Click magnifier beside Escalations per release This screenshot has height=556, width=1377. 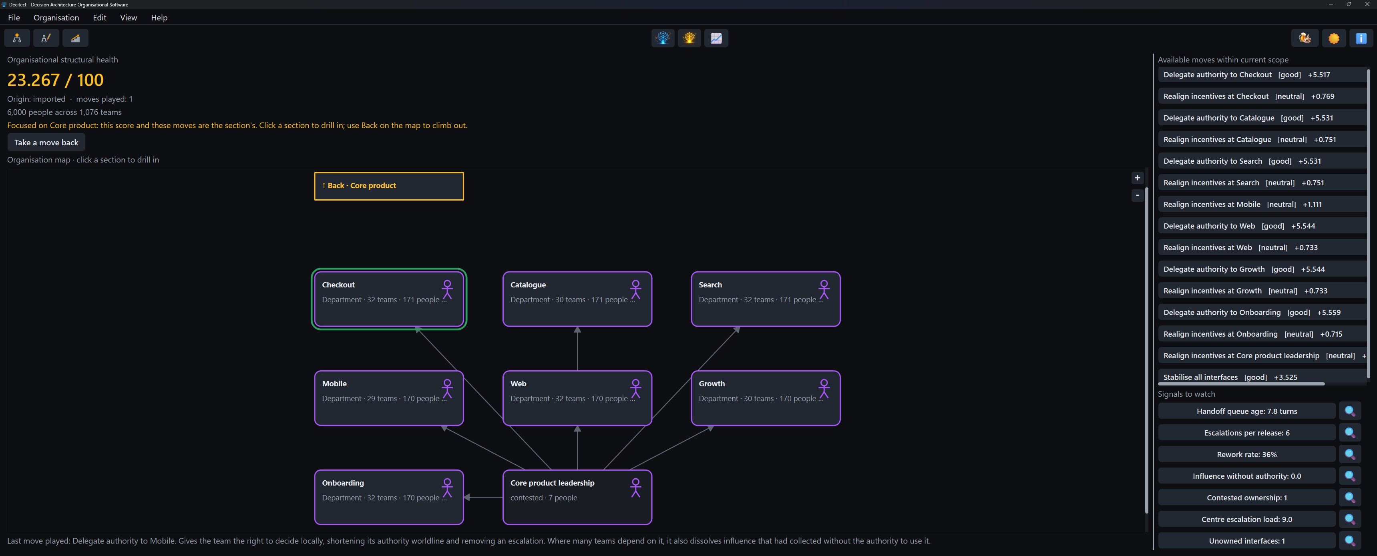[1350, 432]
